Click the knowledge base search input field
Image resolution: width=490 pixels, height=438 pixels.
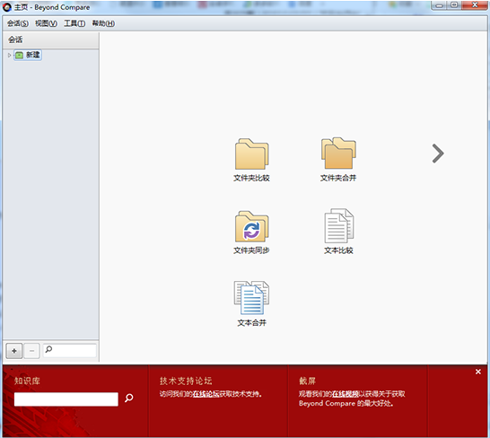(66, 399)
